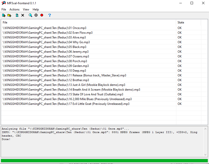The height and width of the screenshot is (164, 209).
Task: Click the gear Repair icon
Action: point(36,15)
